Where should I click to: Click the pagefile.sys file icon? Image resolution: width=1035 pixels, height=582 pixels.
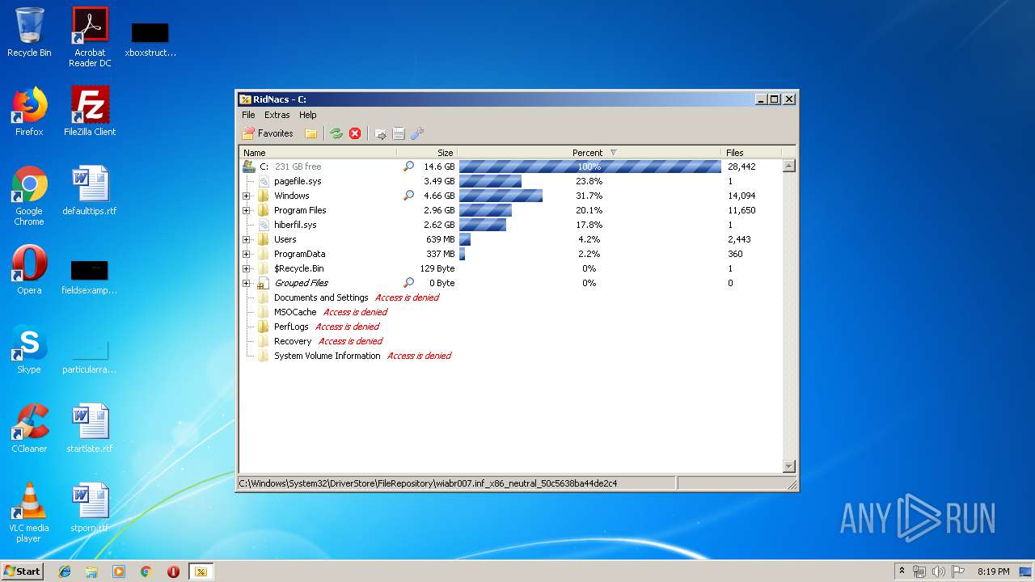coord(264,181)
